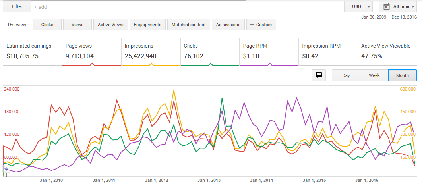Image resolution: width=422 pixels, height=187 pixels.
Task: Select the Page RPM metric card
Action: point(269,51)
